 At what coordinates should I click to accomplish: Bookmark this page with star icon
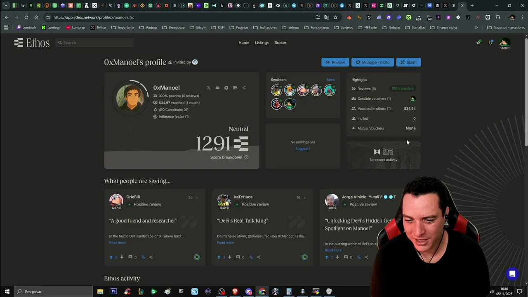pos(335,17)
